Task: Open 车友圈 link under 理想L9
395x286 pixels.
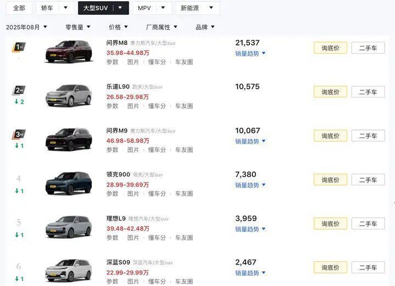Action: tap(184, 238)
